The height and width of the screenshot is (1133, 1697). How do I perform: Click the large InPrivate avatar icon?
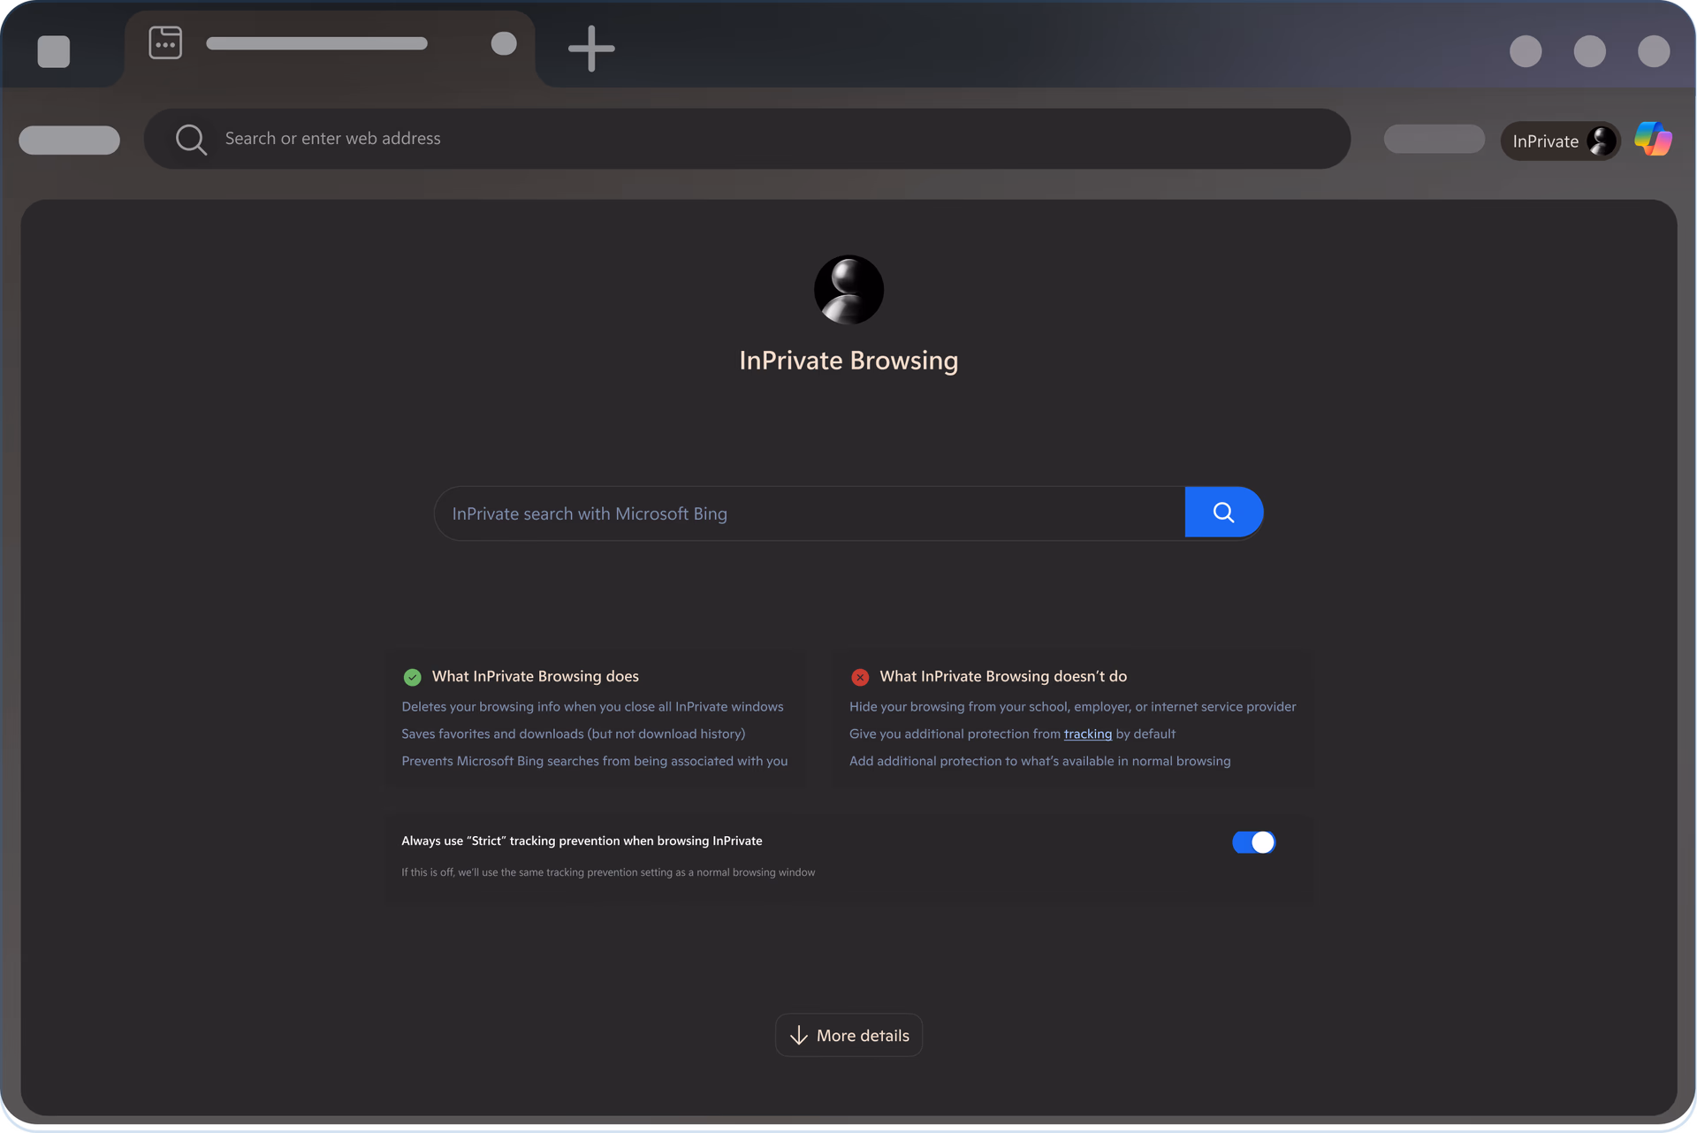point(848,290)
